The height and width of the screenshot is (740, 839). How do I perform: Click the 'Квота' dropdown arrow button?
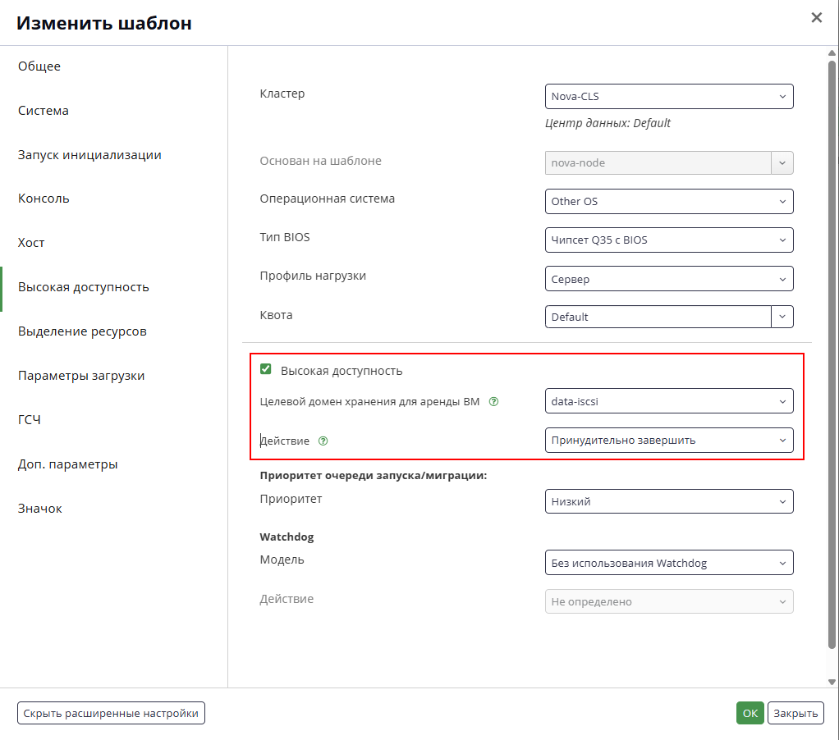coord(782,317)
